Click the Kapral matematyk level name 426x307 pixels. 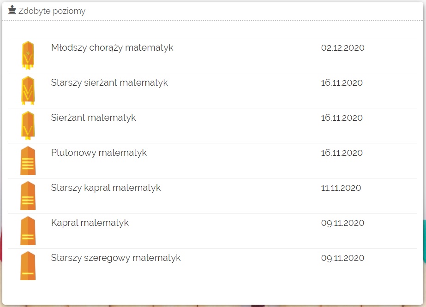point(90,223)
